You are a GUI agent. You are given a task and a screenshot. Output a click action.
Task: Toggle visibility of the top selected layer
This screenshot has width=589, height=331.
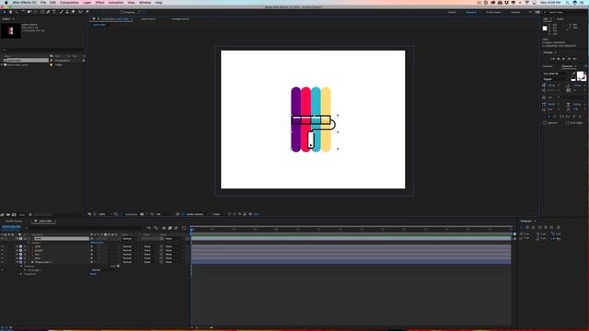pyautogui.click(x=2, y=239)
